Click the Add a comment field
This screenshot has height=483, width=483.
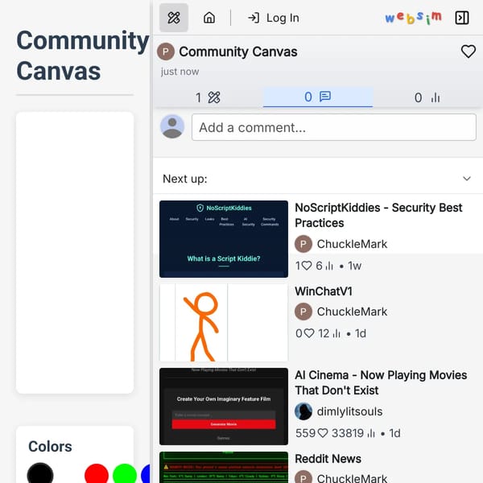coord(334,127)
